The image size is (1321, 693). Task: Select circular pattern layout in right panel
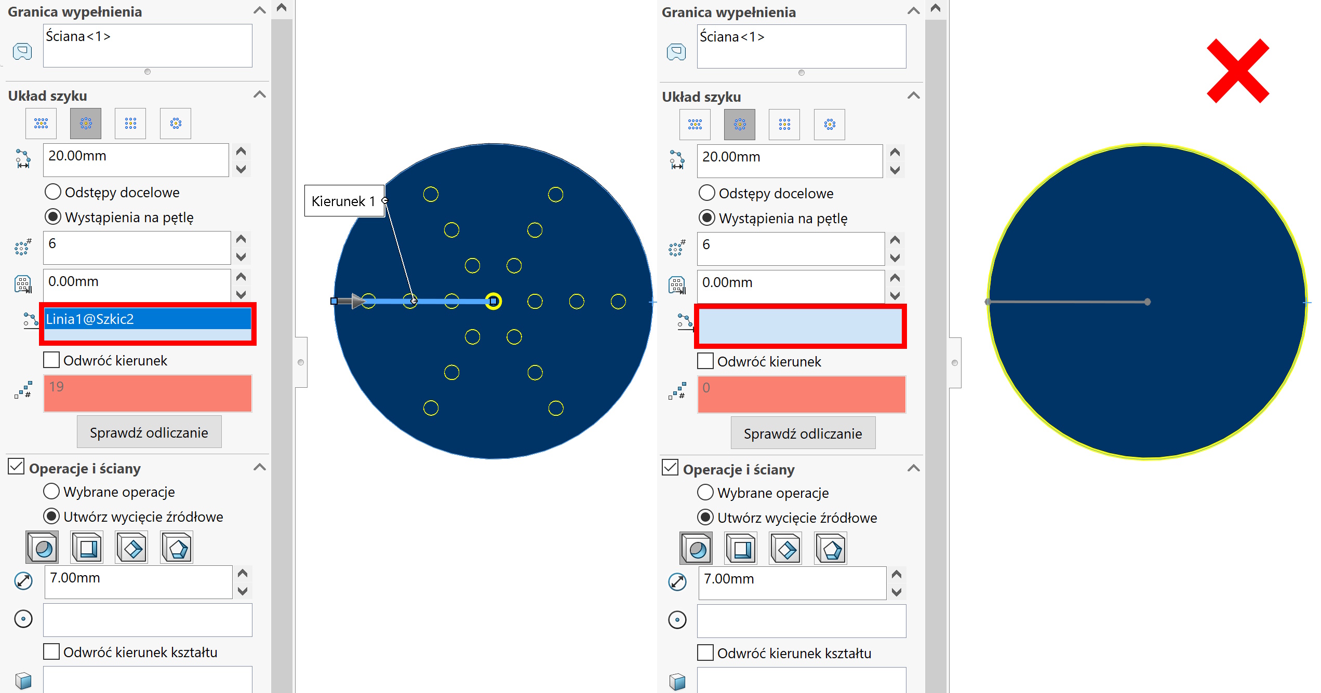740,125
